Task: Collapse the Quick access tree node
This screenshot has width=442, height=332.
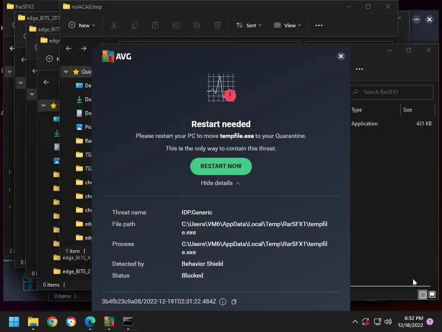Action: [66, 72]
